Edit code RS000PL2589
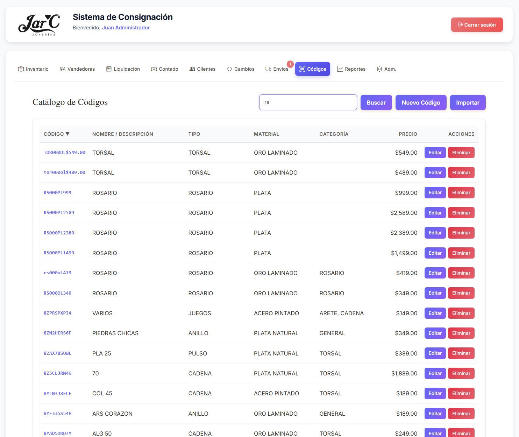519x437 pixels. 435,213
